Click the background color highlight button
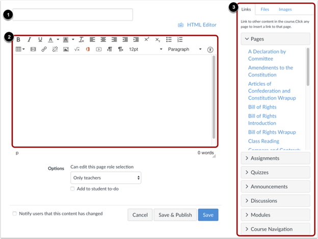This screenshot has height=239, width=318. tap(66, 39)
